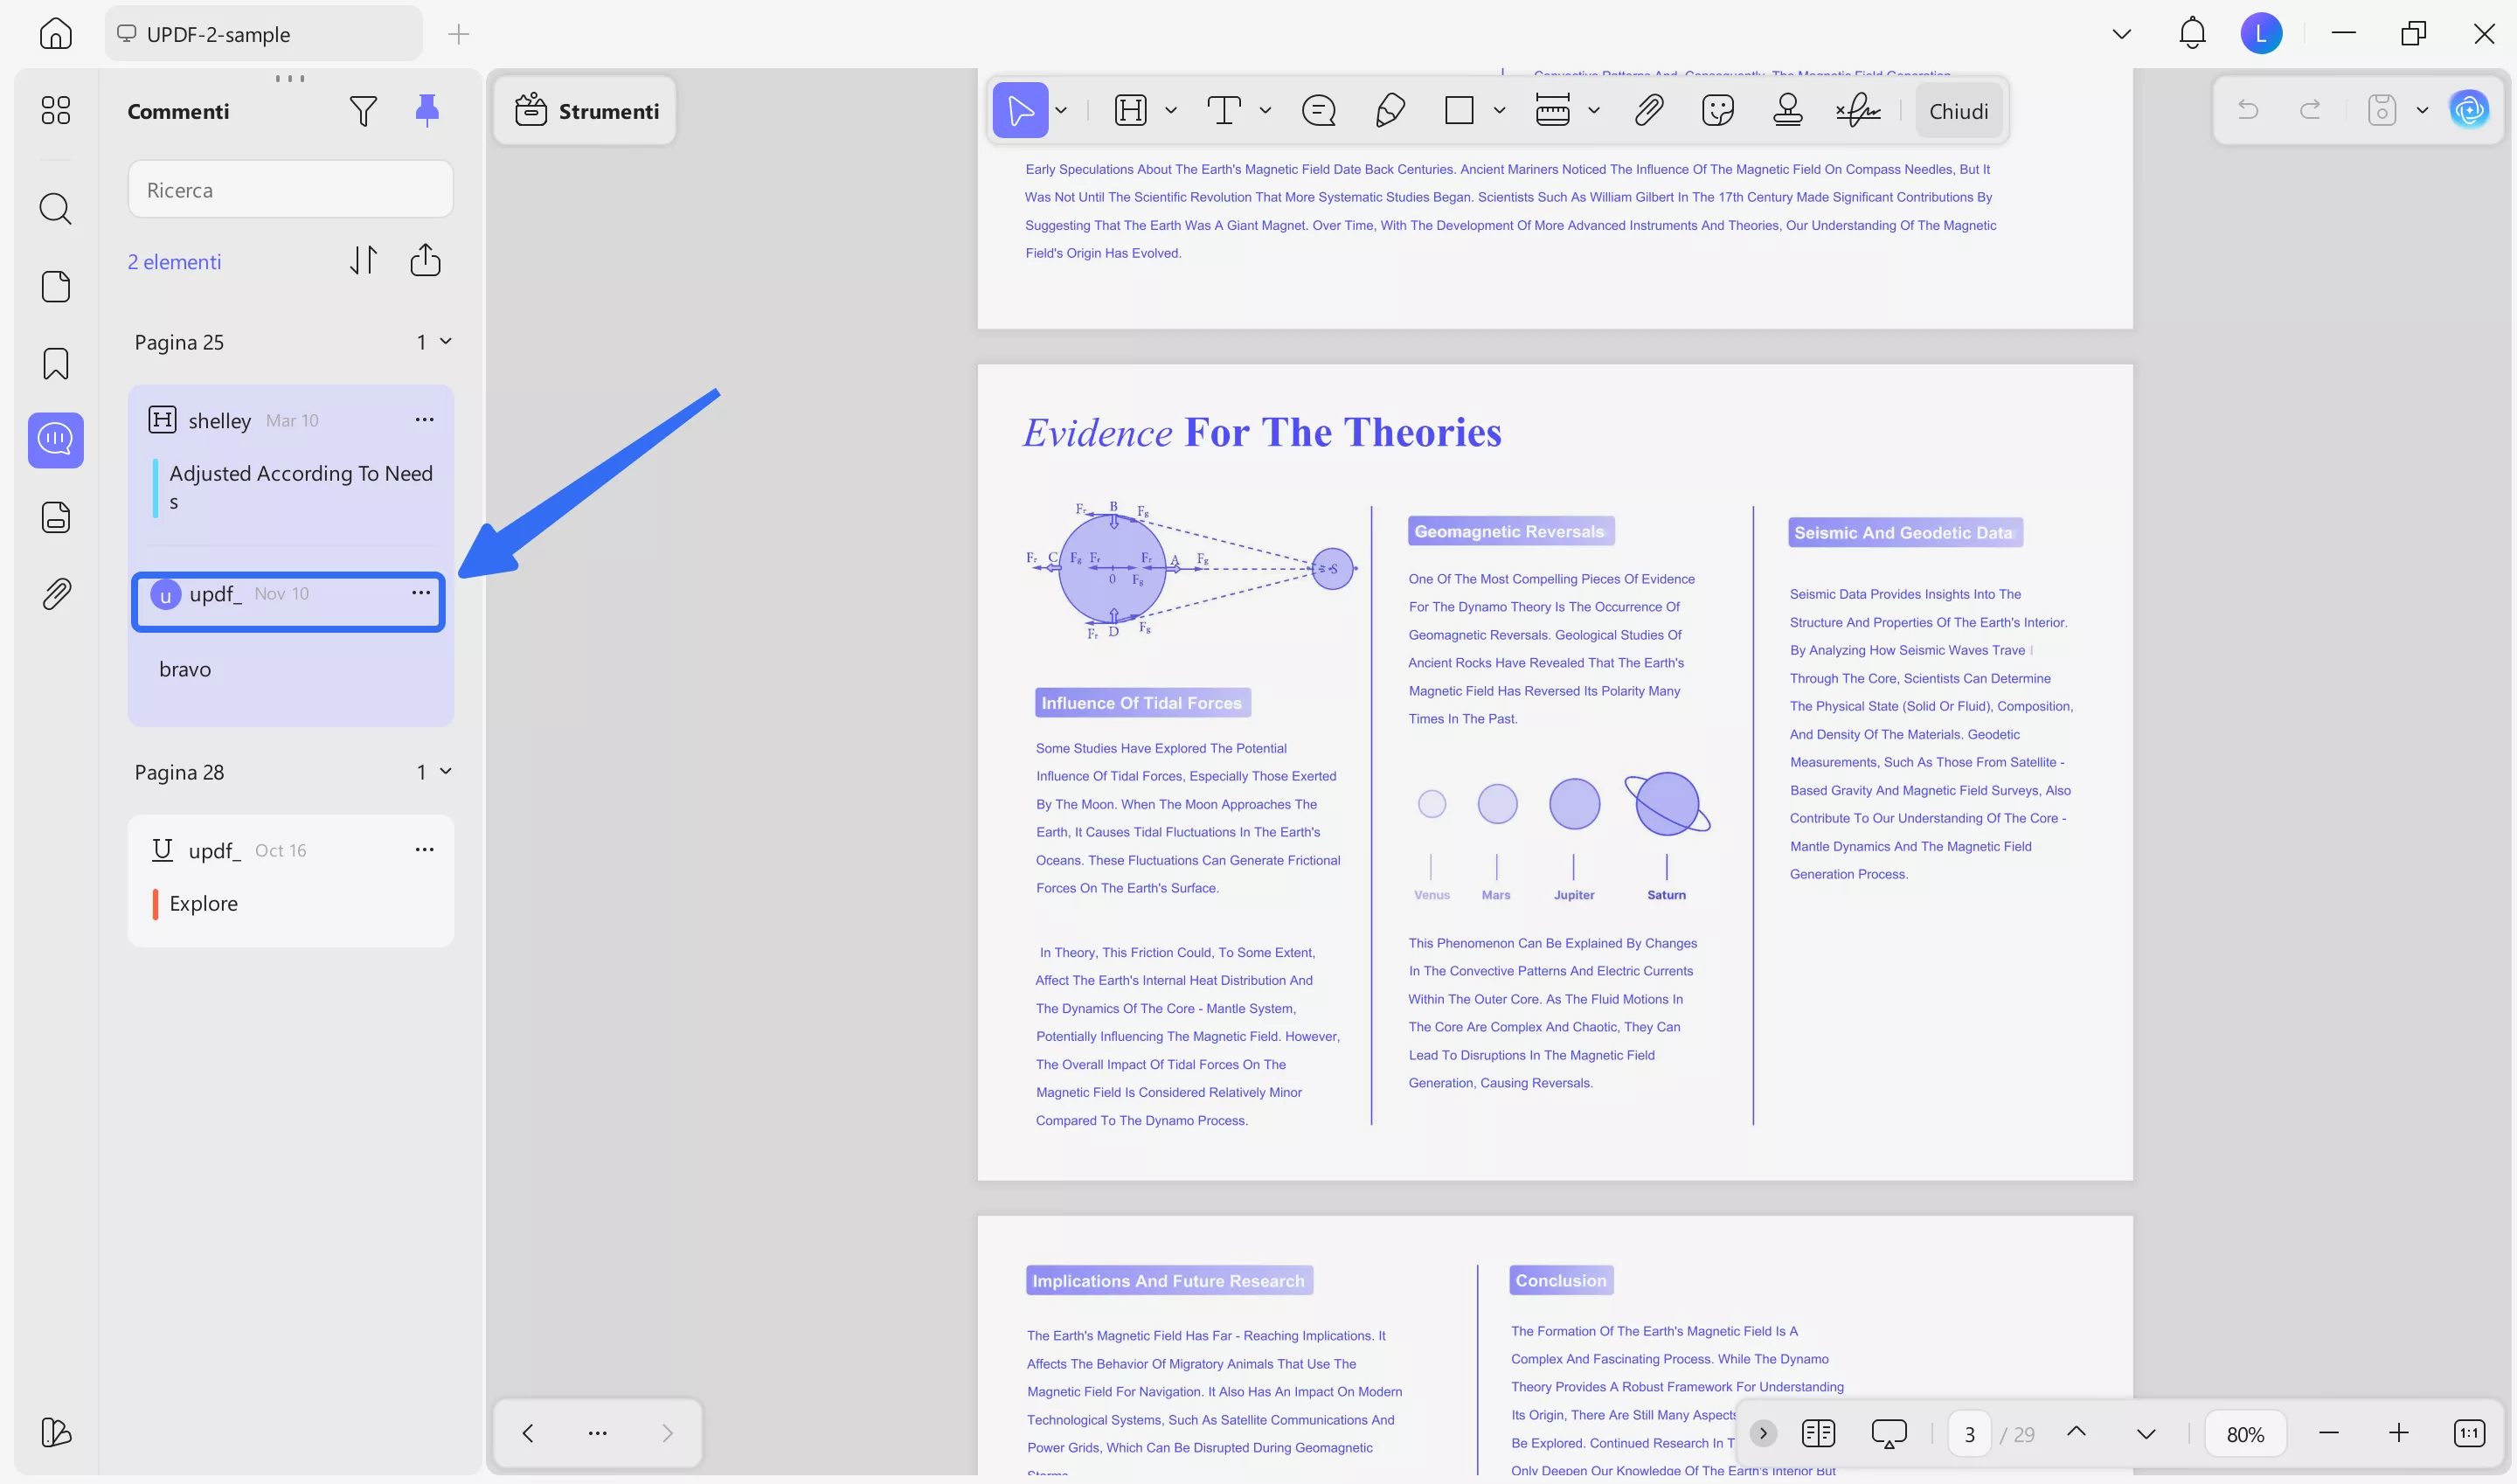This screenshot has width=2517, height=1484.
Task: Click the Chiudi button
Action: coord(1958,111)
